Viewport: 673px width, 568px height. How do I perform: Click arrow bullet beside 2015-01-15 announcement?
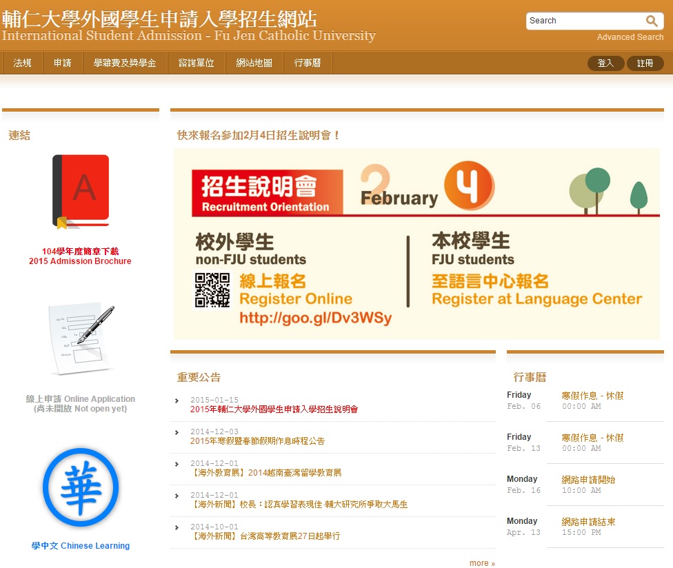point(177,400)
